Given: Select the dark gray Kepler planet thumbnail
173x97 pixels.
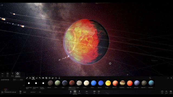Looking at the screenshot, I should 144,83.
